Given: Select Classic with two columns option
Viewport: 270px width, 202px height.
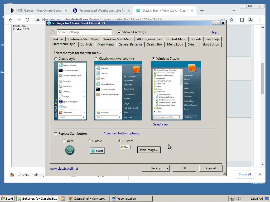Looking at the screenshot, I should [x=96, y=59].
